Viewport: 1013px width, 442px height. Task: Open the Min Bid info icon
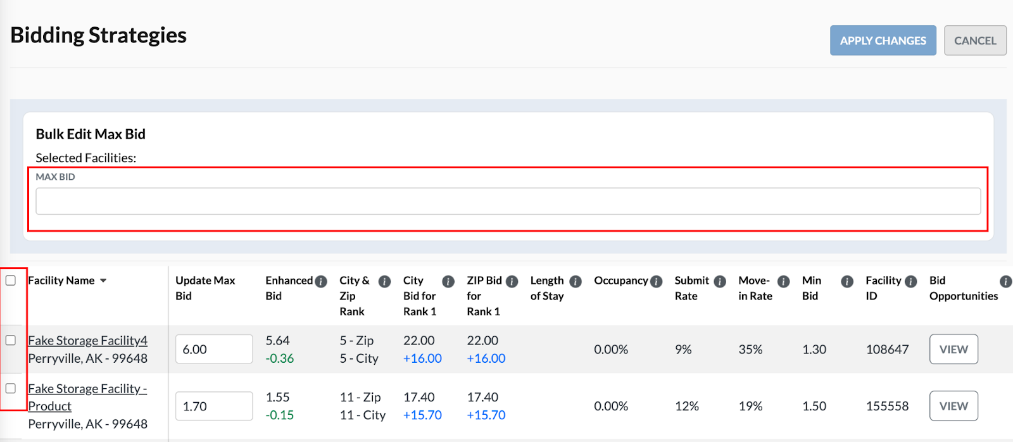[x=847, y=281]
